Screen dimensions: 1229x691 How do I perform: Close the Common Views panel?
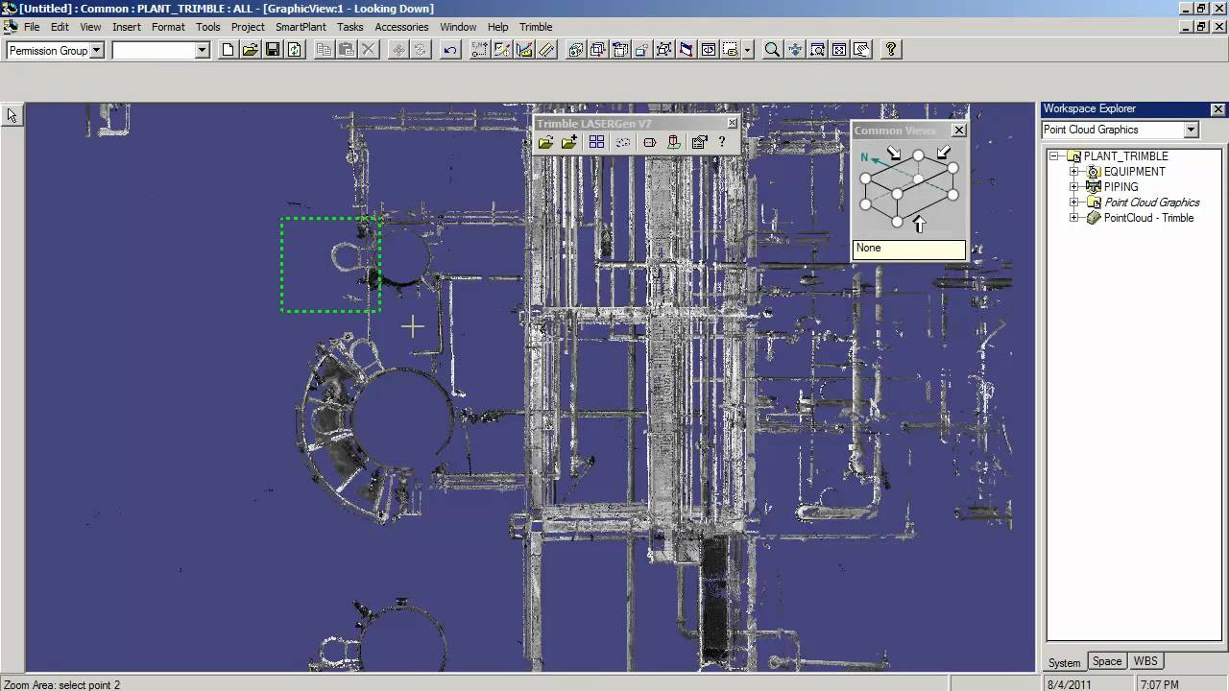958,131
